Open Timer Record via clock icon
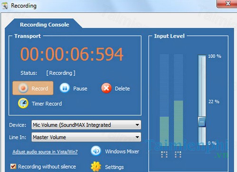 (x=23, y=103)
